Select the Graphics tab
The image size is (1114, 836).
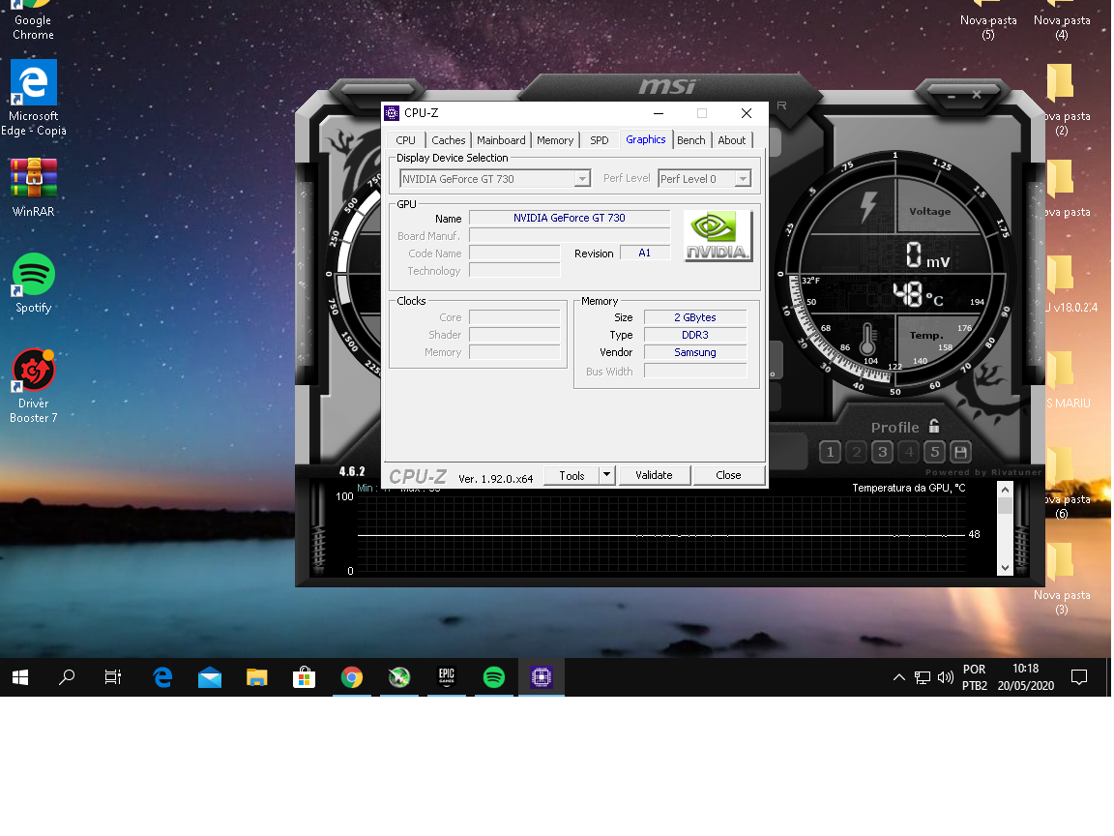pos(646,139)
